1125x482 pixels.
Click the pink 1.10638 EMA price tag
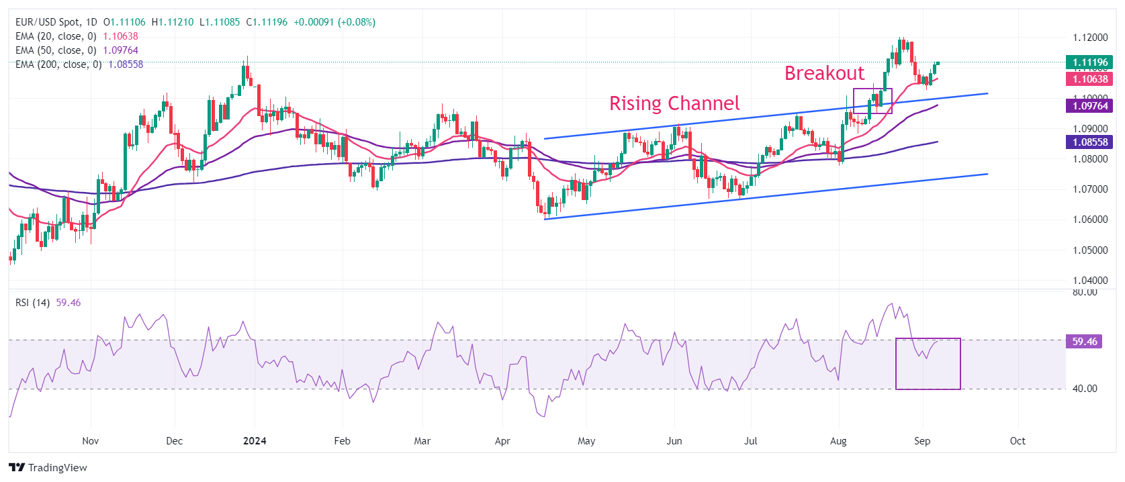(1089, 79)
